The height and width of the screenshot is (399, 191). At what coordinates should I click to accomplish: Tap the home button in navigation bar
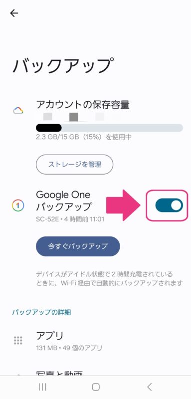coord(96,387)
